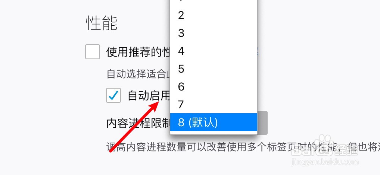Image resolution: width=380 pixels, height=175 pixels.
Task: Click the 性能 section heading
Action: 102,23
